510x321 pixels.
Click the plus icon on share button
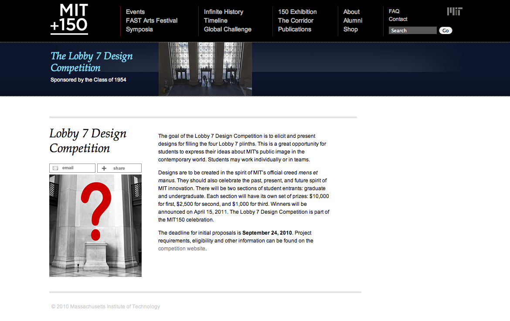[x=104, y=168]
